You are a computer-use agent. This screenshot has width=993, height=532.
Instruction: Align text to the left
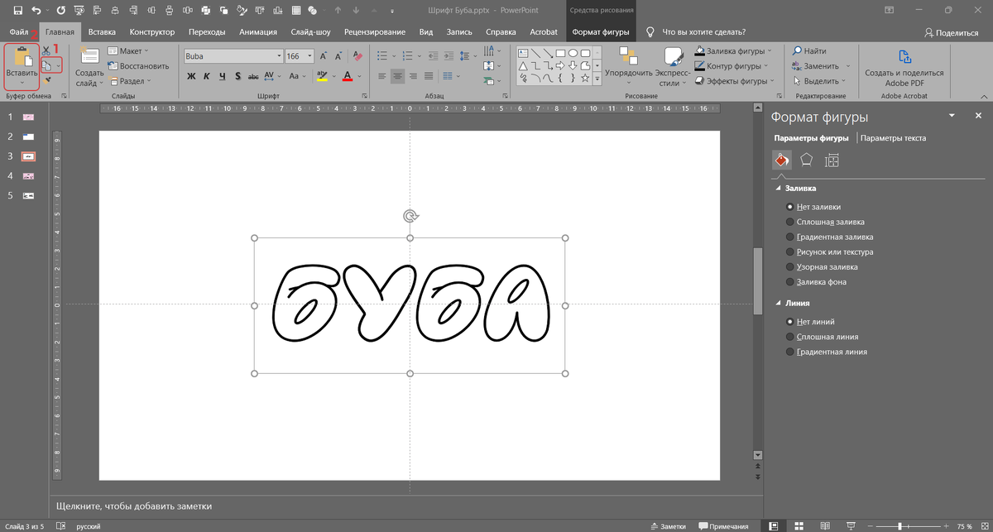[x=382, y=76]
